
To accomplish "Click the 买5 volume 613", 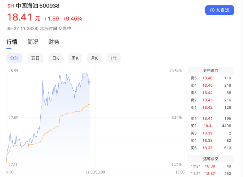I will tap(228, 148).
